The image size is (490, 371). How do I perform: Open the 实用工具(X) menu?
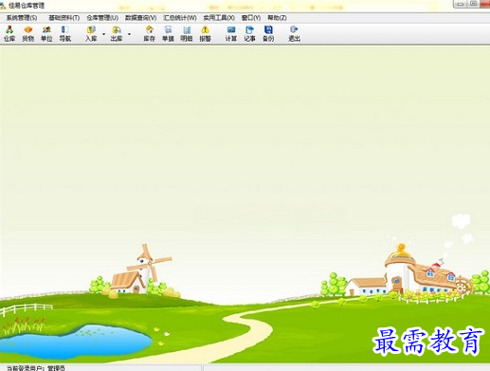219,18
